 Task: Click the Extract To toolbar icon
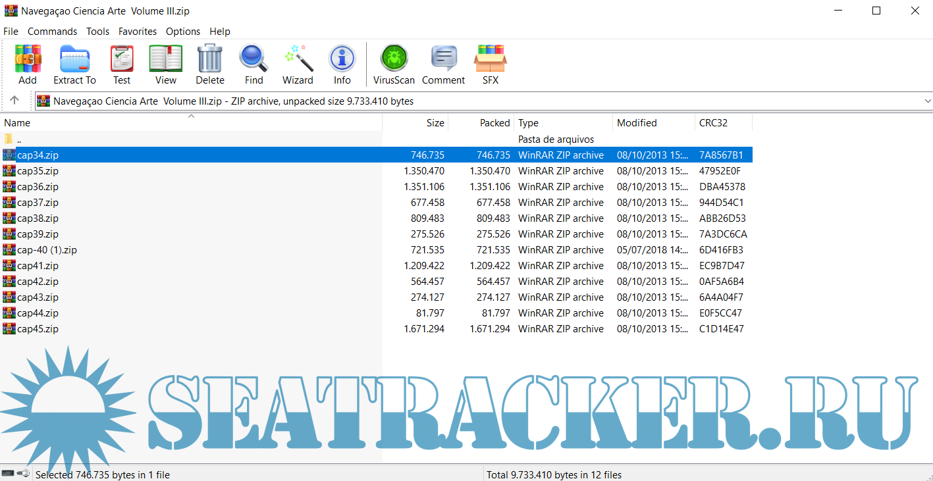coord(74,64)
